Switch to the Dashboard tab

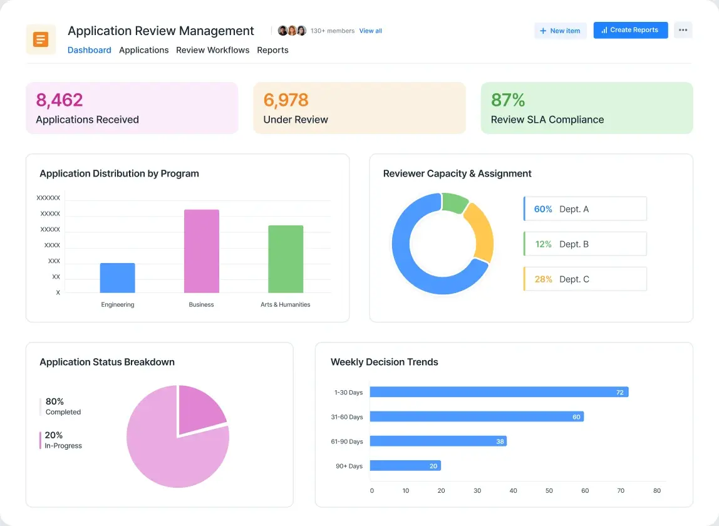pos(89,50)
